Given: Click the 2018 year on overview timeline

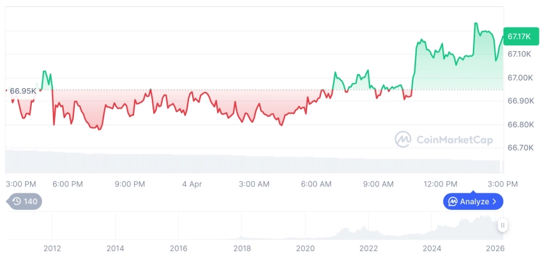Looking at the screenshot, I should [x=242, y=248].
